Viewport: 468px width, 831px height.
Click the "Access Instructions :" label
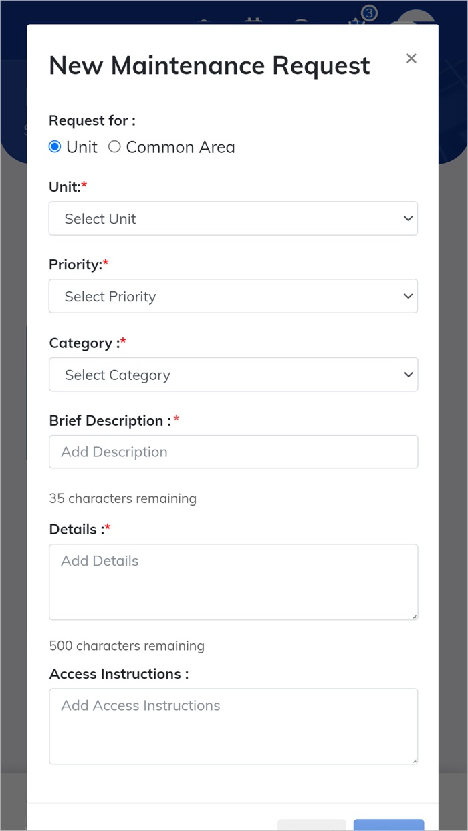[x=118, y=674]
